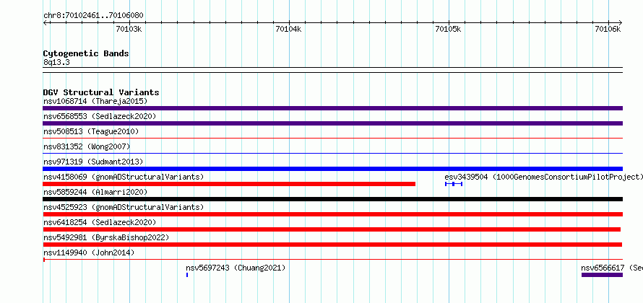The height and width of the screenshot is (303, 643).
Task: Click the 70106k ruler label
Action: click(x=608, y=29)
